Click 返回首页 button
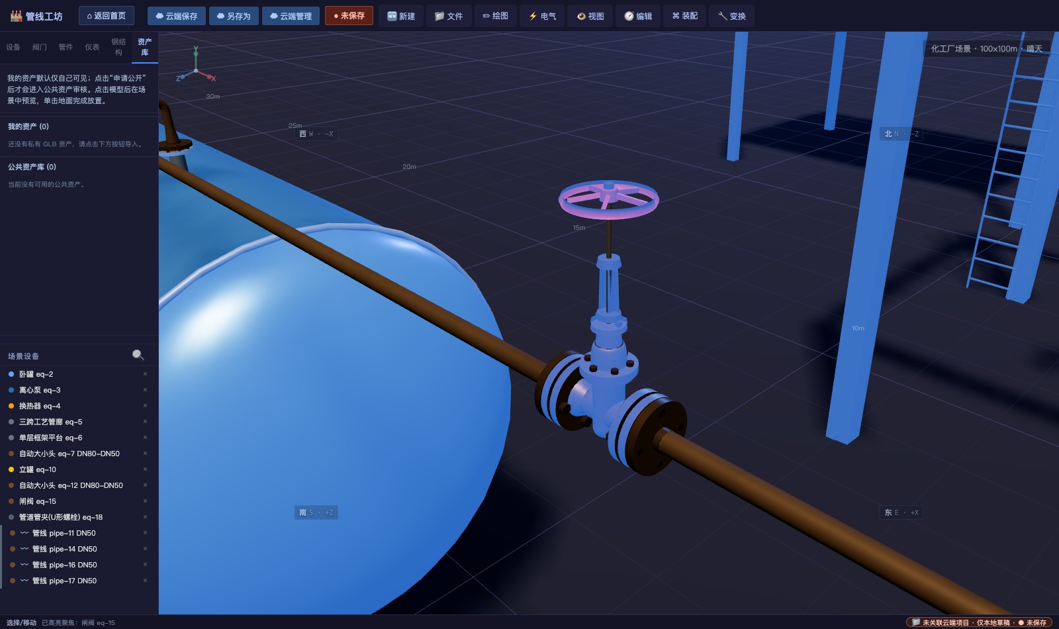 tap(107, 16)
